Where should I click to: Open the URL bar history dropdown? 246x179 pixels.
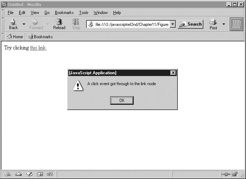[x=173, y=25]
